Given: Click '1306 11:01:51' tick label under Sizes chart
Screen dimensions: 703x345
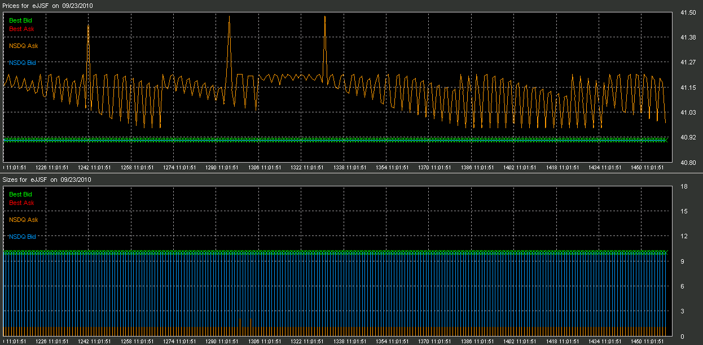Looking at the screenshot, I should (265, 342).
